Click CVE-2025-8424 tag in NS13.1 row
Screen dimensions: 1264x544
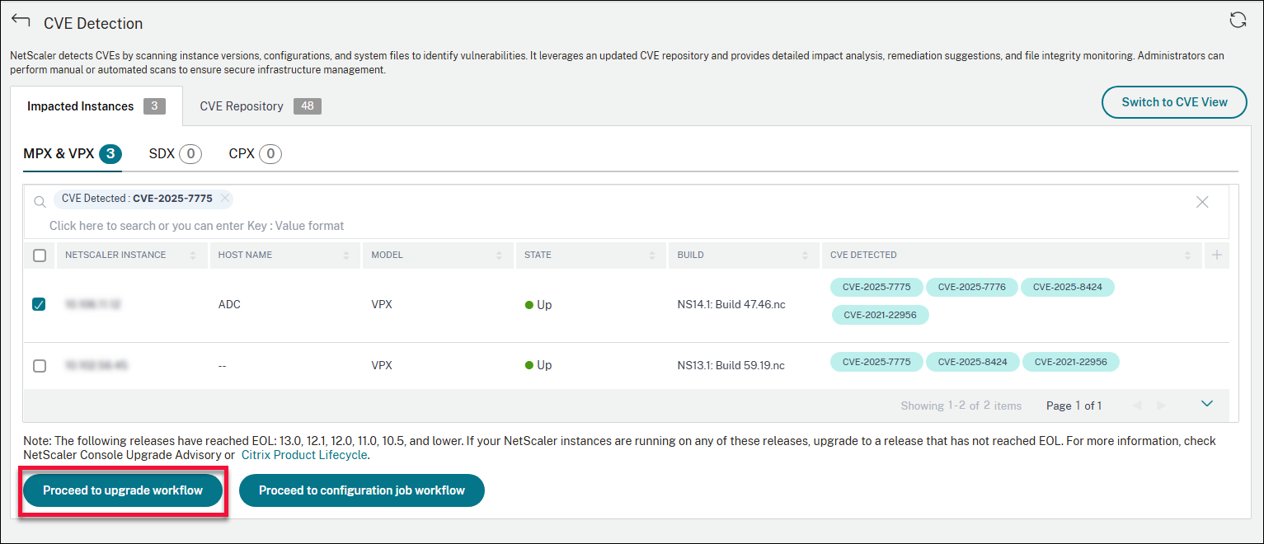(972, 362)
